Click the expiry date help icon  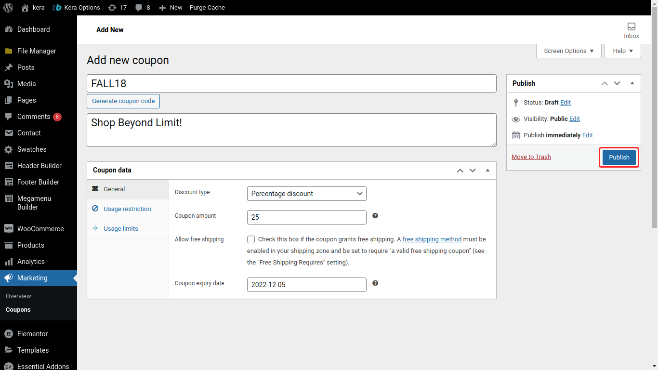coord(375,283)
